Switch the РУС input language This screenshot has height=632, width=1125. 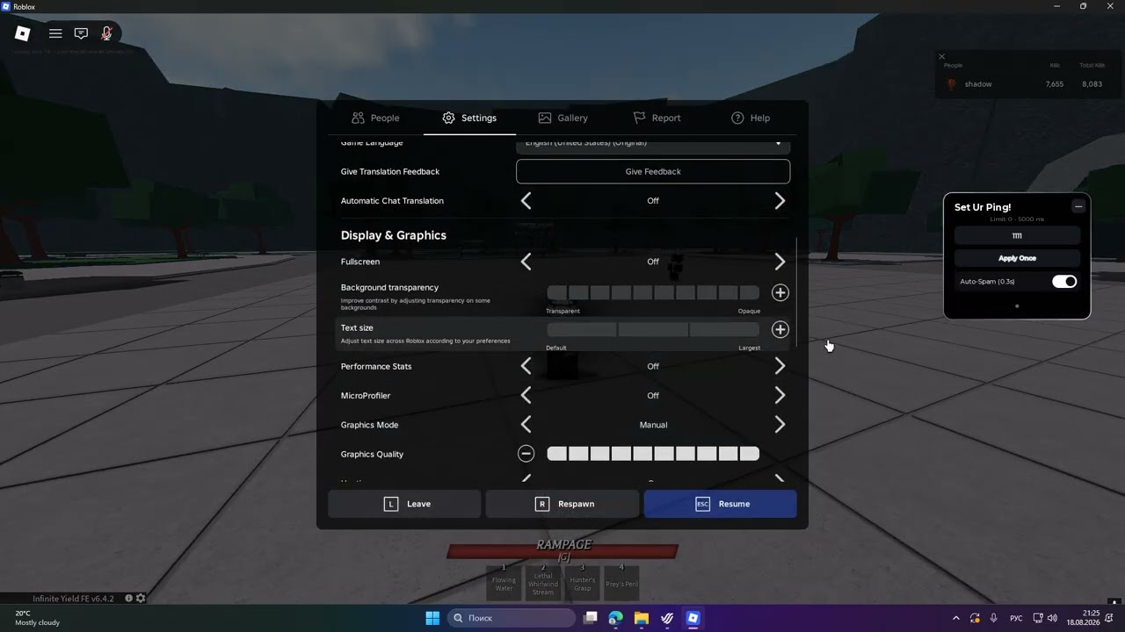(x=1016, y=618)
